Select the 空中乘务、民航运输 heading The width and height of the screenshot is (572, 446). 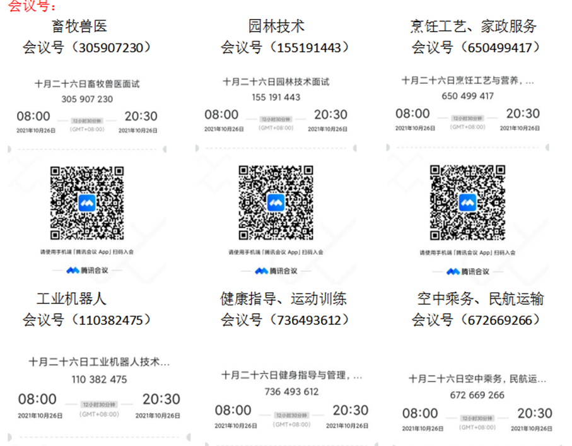(x=480, y=298)
